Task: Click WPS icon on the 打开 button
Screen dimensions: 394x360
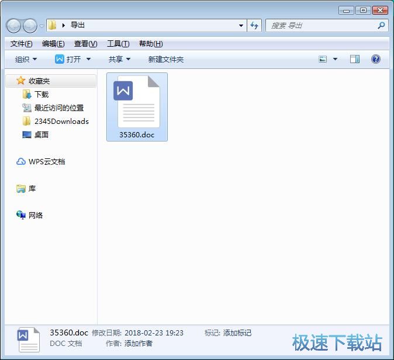Action: click(x=60, y=59)
